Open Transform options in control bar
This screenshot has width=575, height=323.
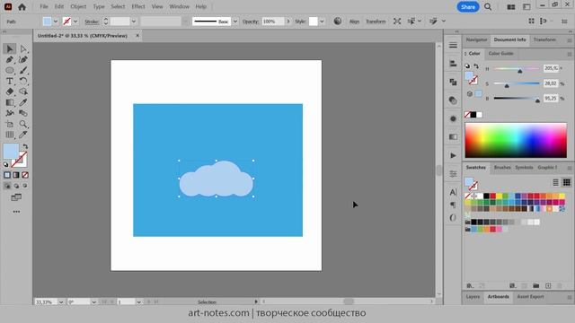(x=376, y=22)
